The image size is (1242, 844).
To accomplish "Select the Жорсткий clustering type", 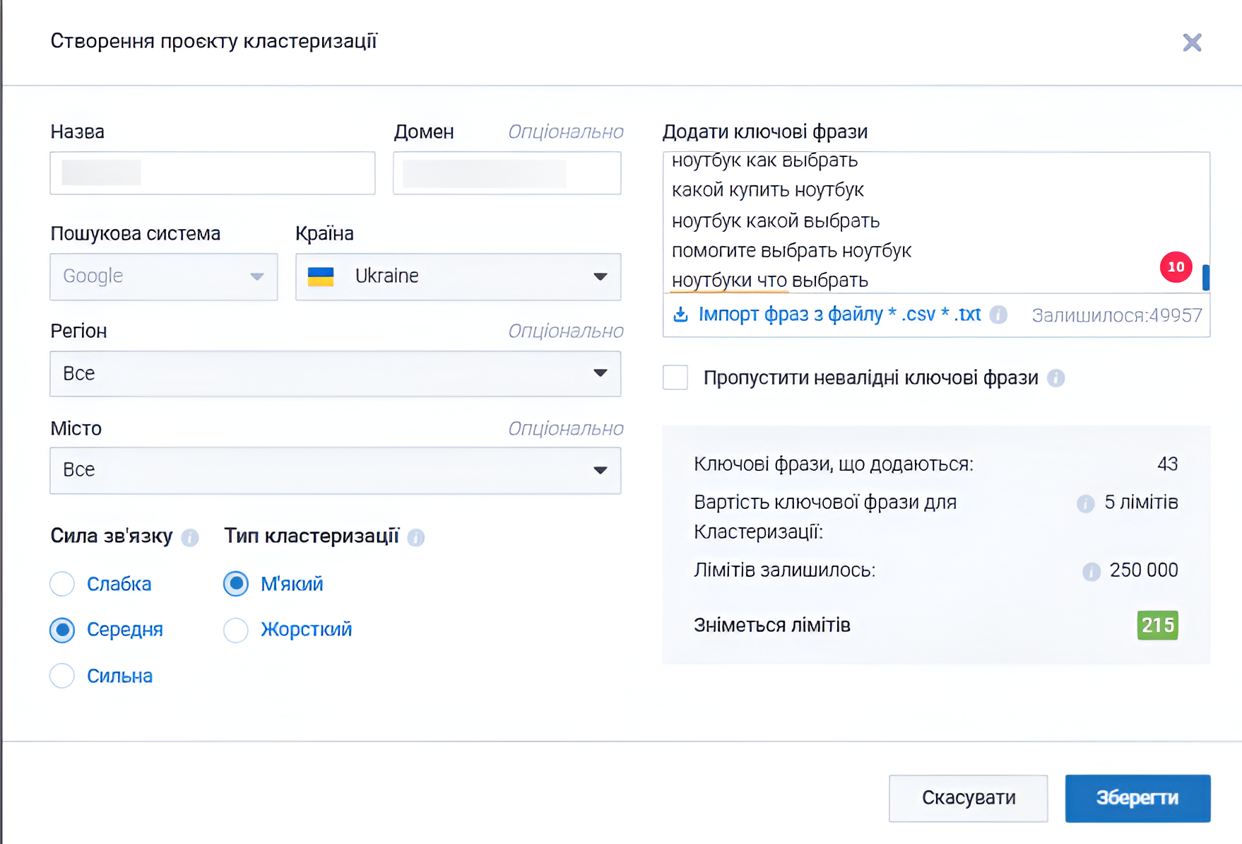I will tap(236, 630).
